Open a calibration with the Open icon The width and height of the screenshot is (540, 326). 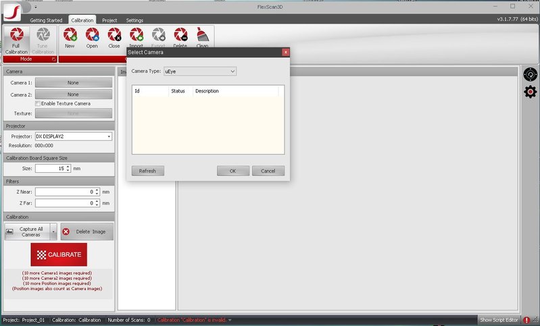92,34
